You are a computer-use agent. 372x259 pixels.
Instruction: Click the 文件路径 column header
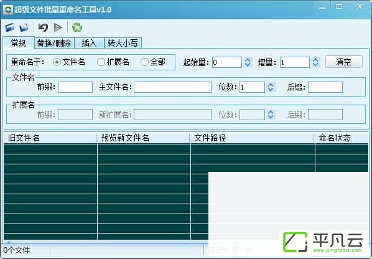tap(252, 138)
